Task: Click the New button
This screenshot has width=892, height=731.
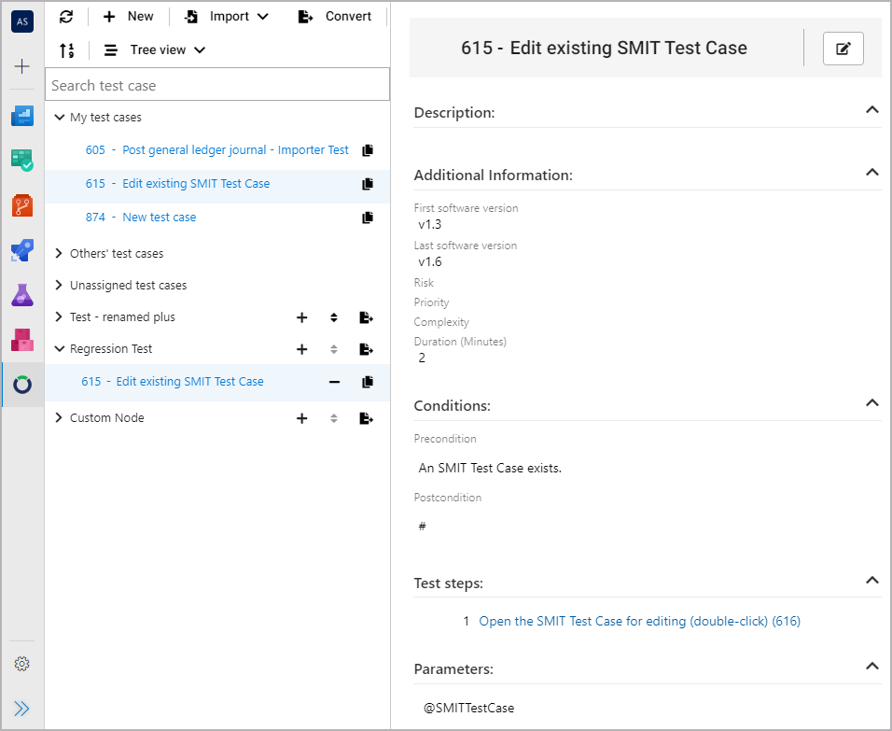Action: point(129,17)
